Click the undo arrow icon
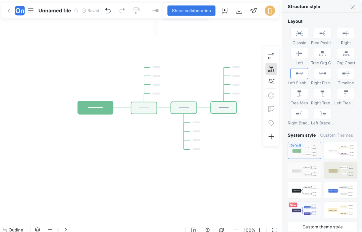Viewport: 362px width, 232px height. tap(108, 11)
